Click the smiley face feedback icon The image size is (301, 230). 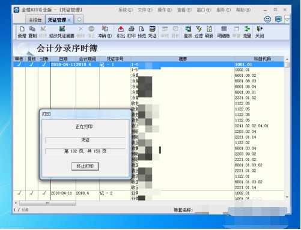(267, 19)
